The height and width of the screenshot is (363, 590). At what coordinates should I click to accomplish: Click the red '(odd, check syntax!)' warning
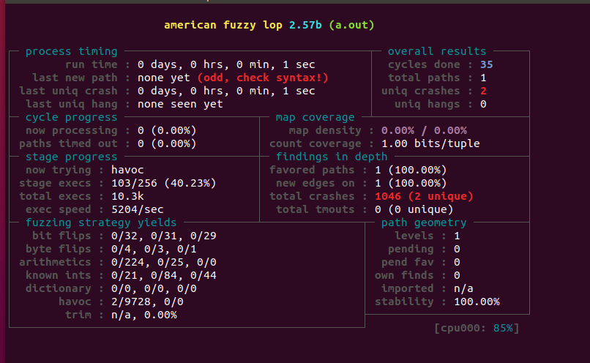263,78
